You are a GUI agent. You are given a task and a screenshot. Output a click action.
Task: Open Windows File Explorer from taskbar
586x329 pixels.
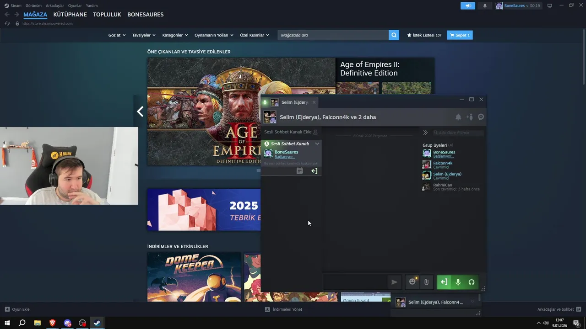point(37,323)
